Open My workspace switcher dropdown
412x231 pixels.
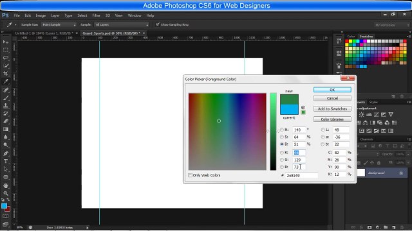coord(392,25)
